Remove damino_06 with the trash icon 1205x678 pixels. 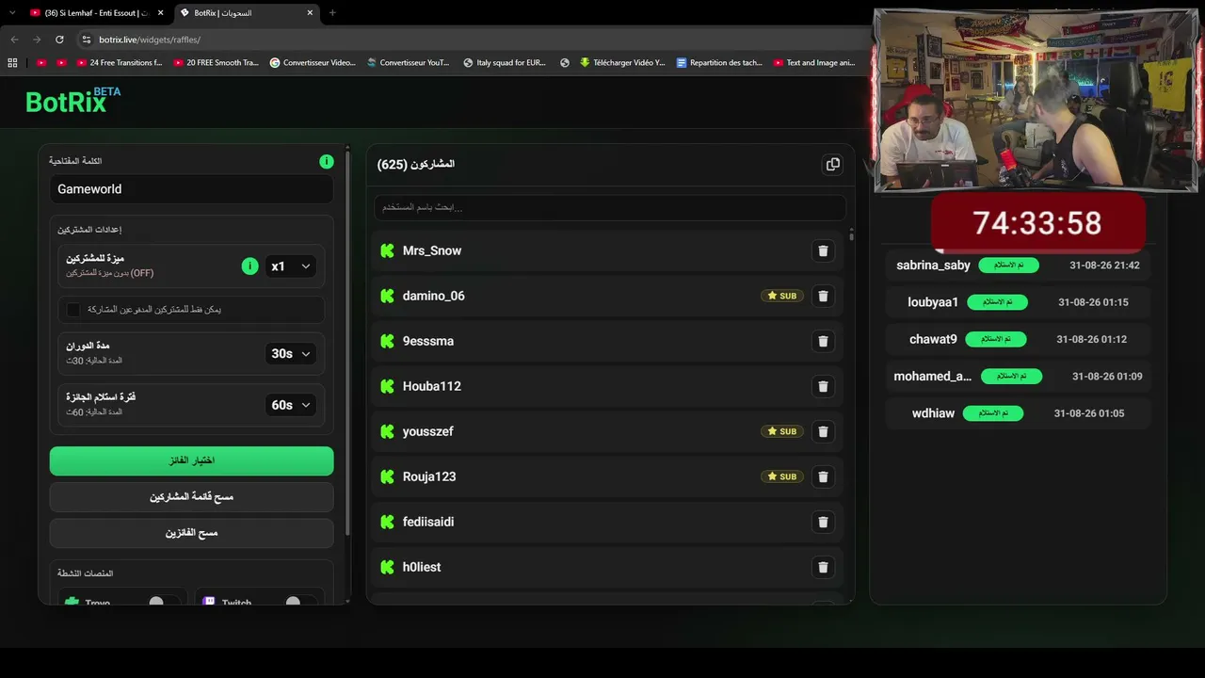point(823,296)
